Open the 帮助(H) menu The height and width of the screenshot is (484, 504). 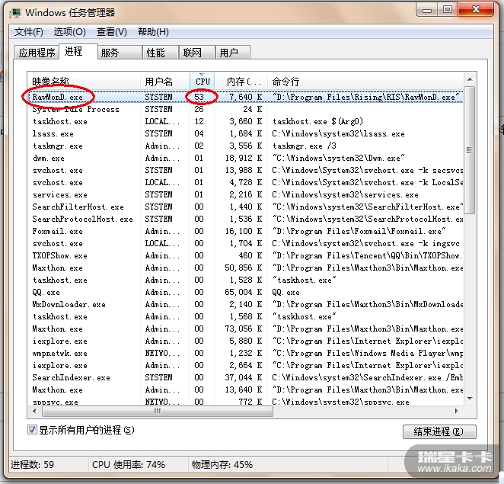[x=153, y=32]
